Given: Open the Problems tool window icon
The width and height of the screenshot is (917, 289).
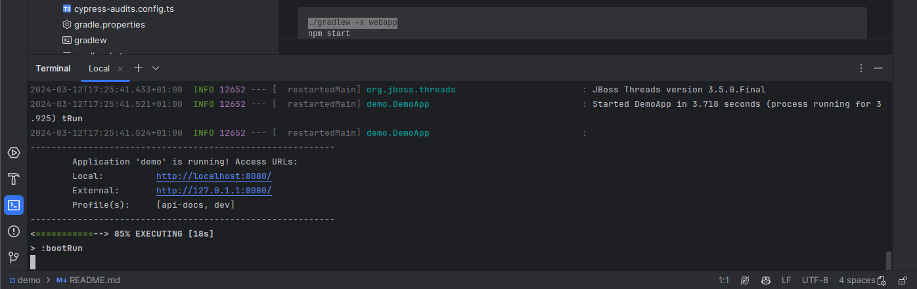Looking at the screenshot, I should click(14, 231).
